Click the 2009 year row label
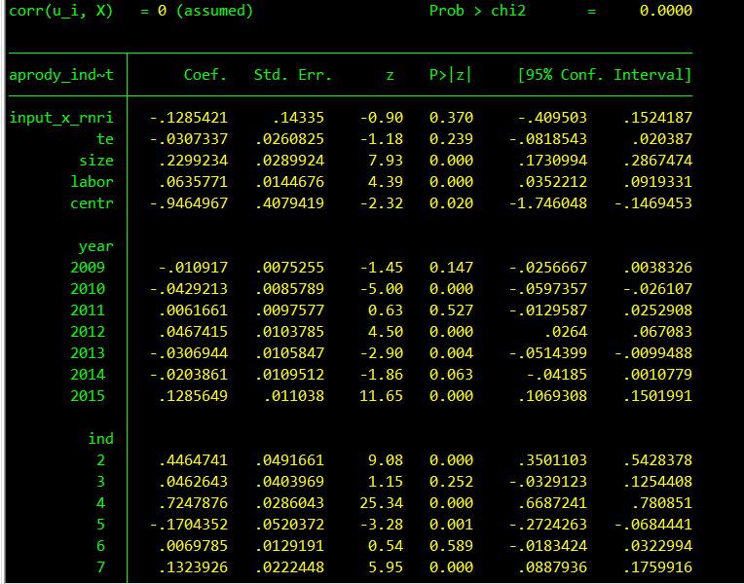744x584 pixels. click(x=88, y=268)
